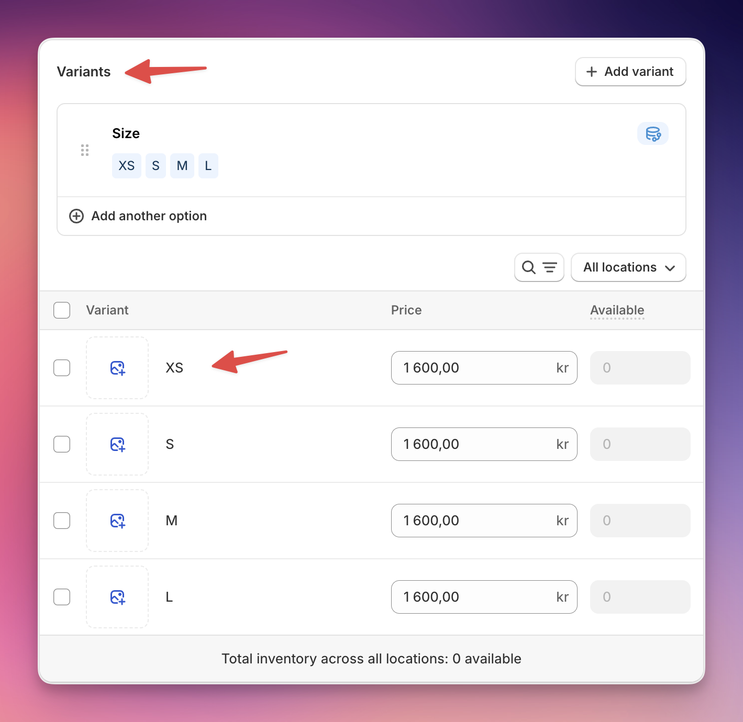Image resolution: width=743 pixels, height=722 pixels.
Task: Click the XS price input field
Action: point(484,368)
